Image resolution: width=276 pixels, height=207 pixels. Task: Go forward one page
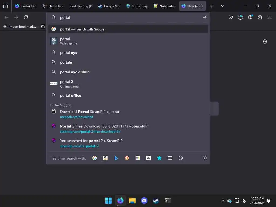(16, 17)
